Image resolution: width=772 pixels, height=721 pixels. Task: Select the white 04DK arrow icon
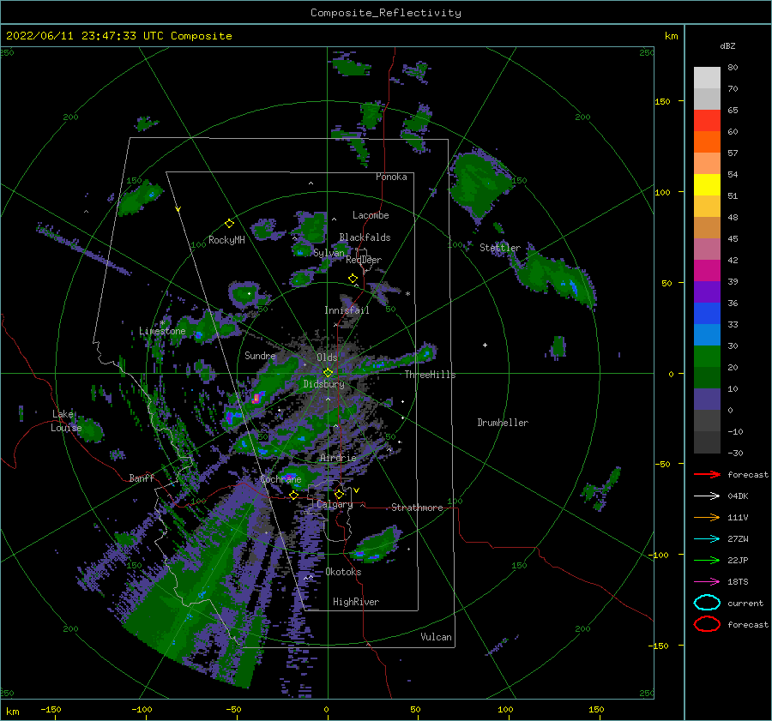point(707,496)
